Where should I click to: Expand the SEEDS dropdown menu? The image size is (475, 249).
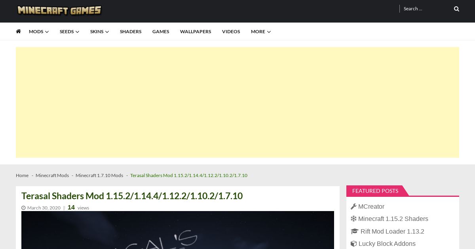click(69, 32)
